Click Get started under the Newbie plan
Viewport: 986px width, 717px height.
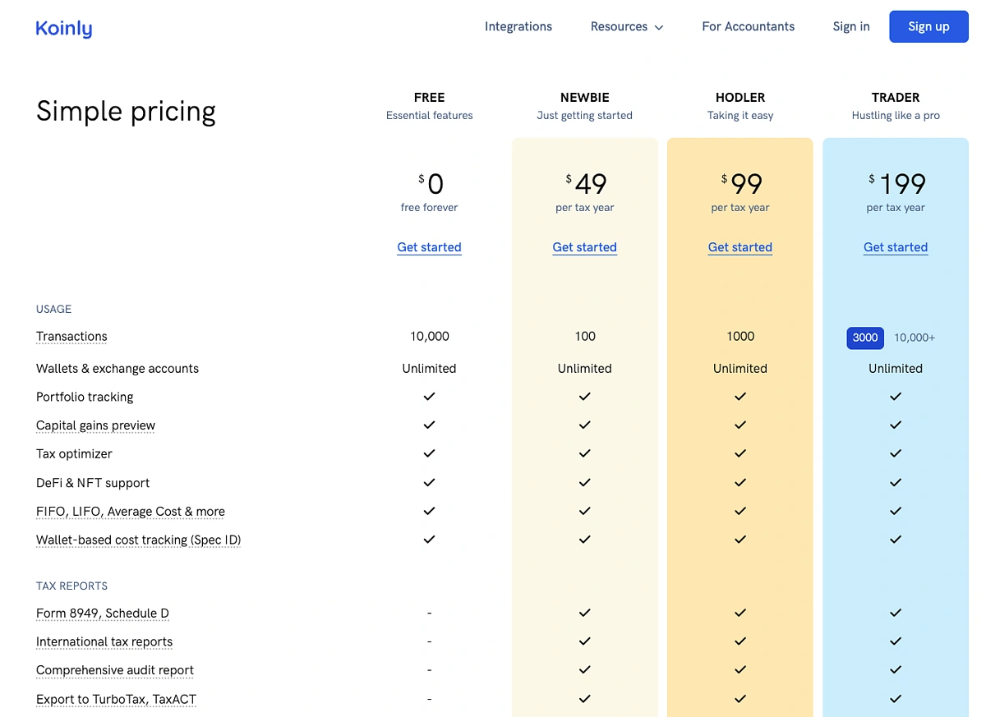[584, 247]
